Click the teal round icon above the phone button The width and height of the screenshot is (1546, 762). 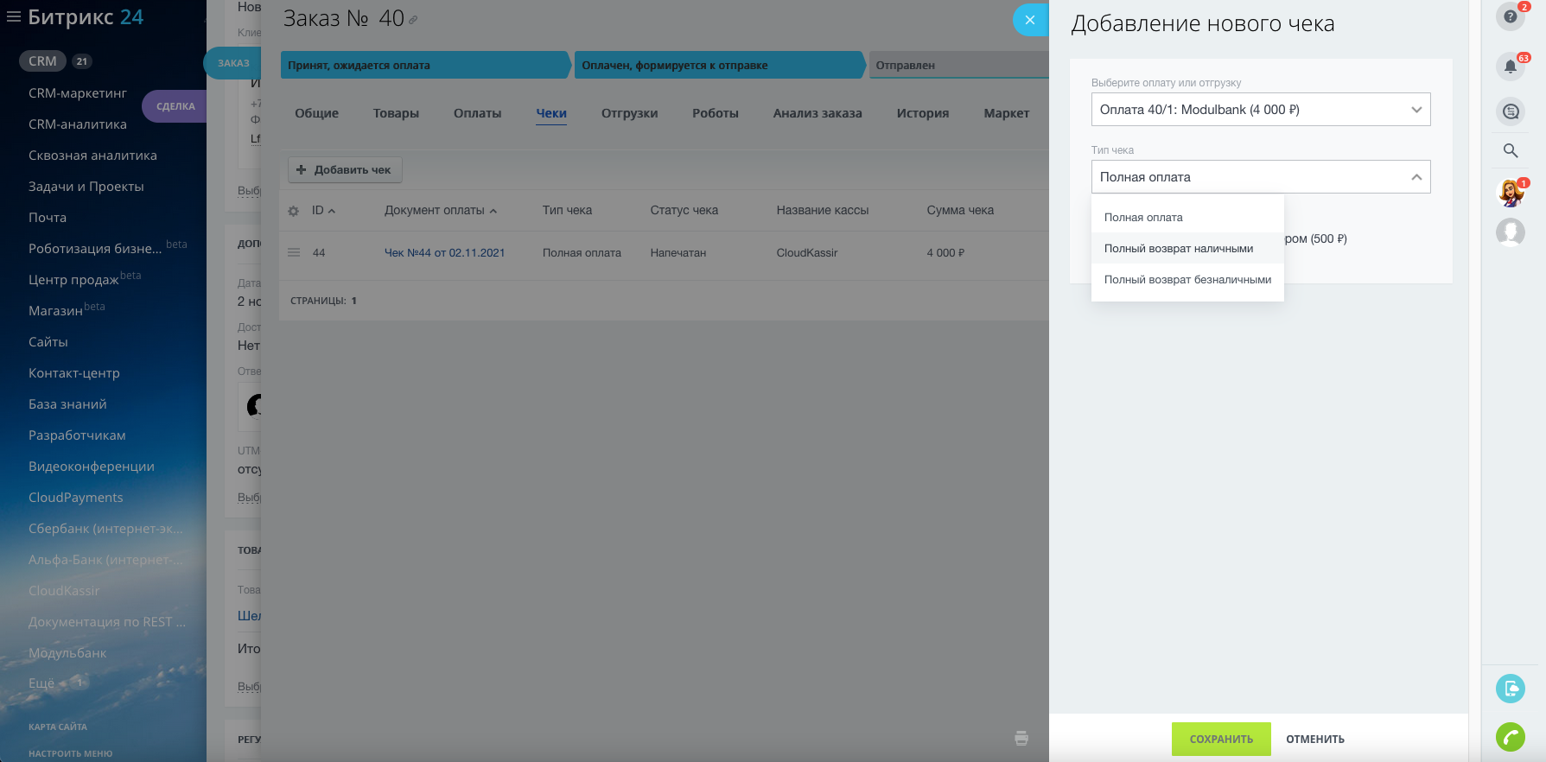1511,689
